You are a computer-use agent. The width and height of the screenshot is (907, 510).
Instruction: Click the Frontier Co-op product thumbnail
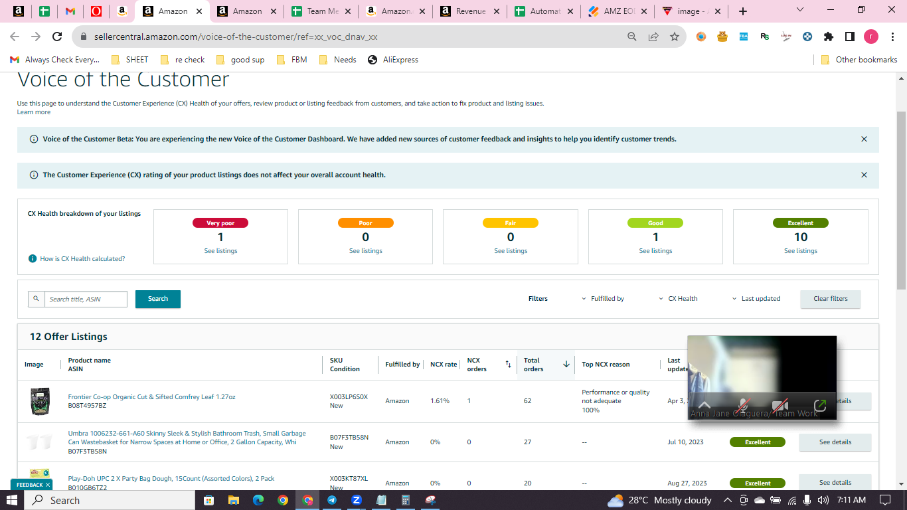pos(40,402)
